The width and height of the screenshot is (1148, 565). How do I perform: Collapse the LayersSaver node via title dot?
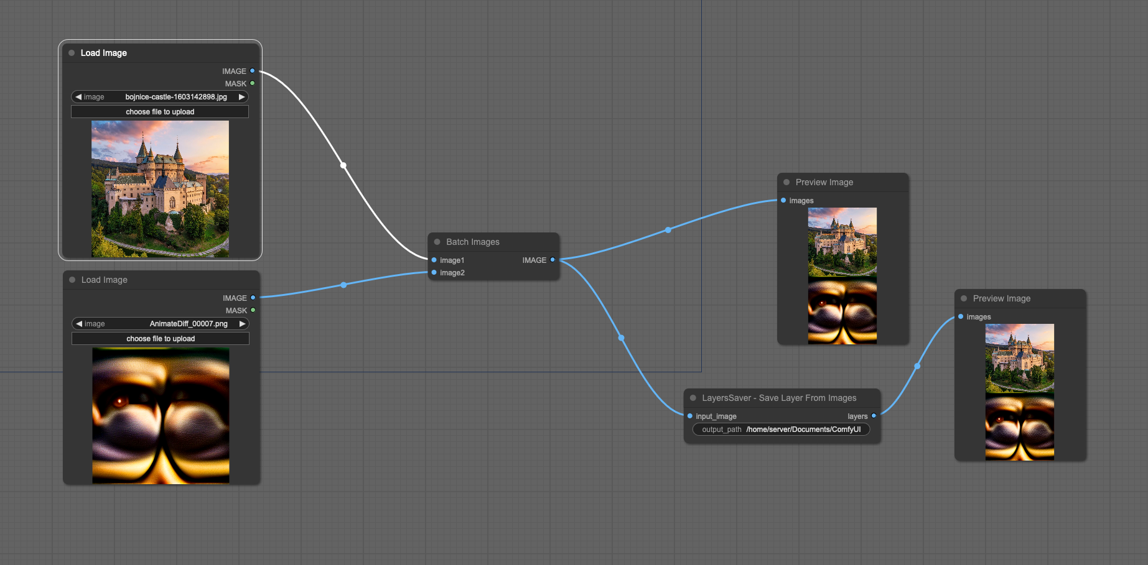693,398
